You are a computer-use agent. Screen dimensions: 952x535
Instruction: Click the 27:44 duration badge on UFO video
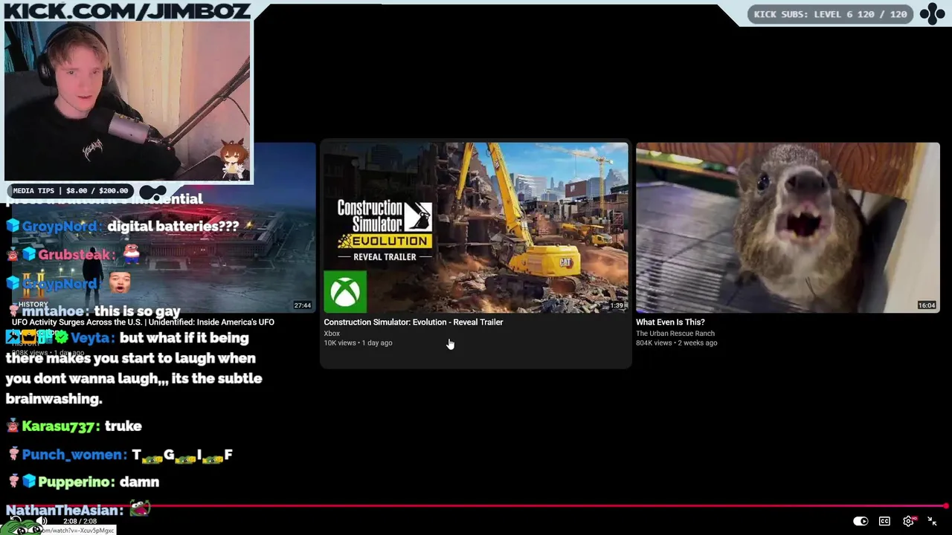coord(302,305)
